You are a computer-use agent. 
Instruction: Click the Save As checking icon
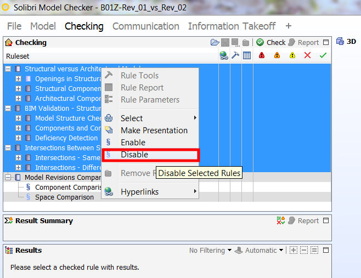coord(235,42)
